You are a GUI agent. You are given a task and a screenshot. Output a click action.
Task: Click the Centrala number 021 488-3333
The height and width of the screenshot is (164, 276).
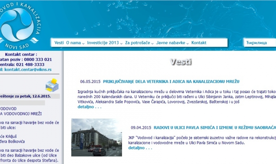(22, 65)
